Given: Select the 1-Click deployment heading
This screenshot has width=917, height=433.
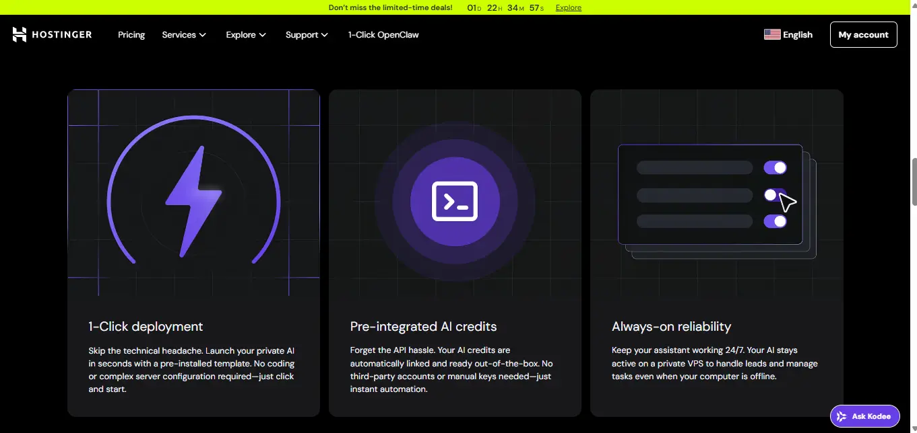Looking at the screenshot, I should point(146,327).
